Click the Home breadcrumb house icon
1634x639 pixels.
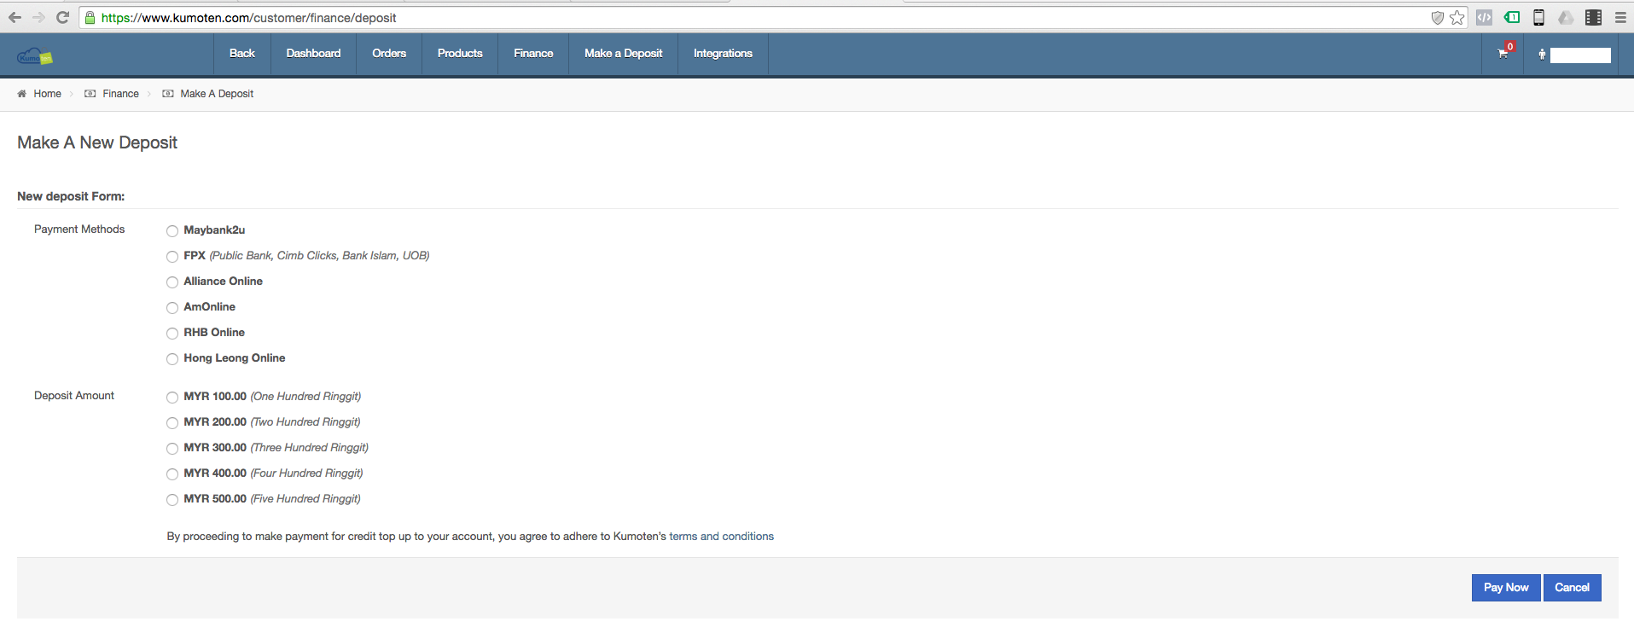point(21,94)
